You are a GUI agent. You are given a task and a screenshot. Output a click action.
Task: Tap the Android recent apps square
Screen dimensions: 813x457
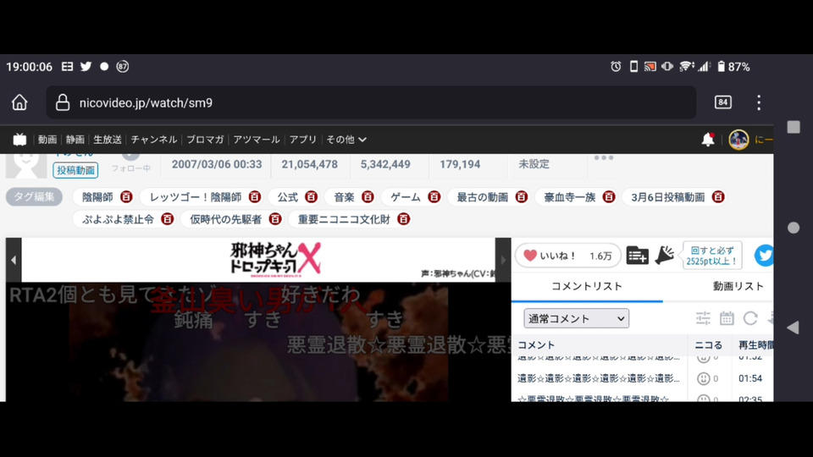point(794,127)
